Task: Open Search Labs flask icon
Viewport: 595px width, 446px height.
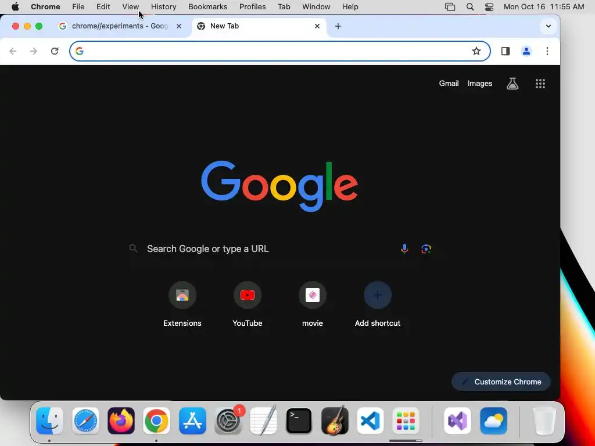Action: (x=512, y=84)
